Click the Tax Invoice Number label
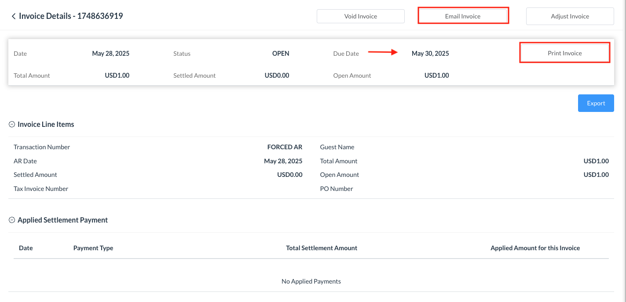The image size is (626, 302). pos(41,189)
